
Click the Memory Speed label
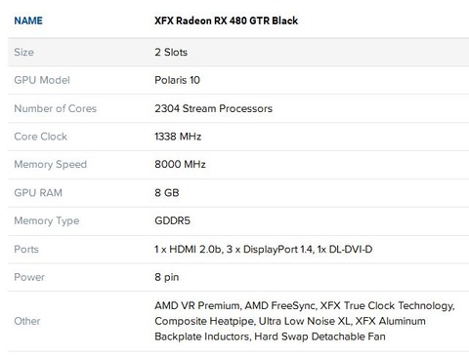(x=50, y=164)
